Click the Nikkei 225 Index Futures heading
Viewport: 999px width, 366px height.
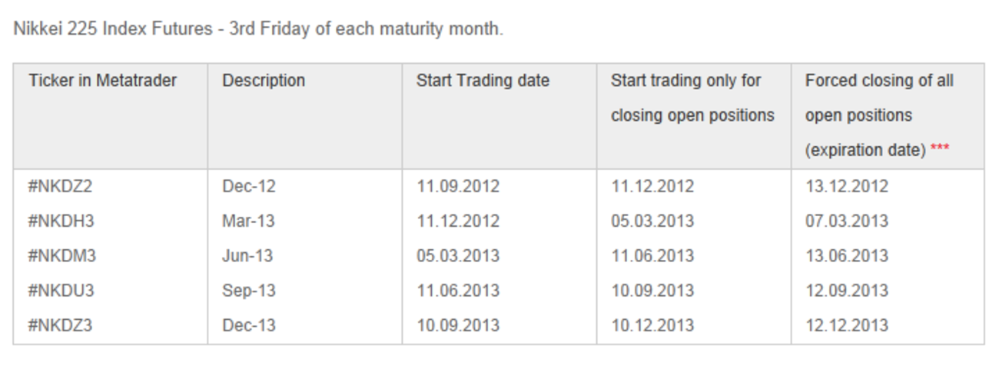pyautogui.click(x=258, y=30)
